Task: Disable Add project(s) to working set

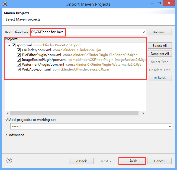Action: (7, 119)
